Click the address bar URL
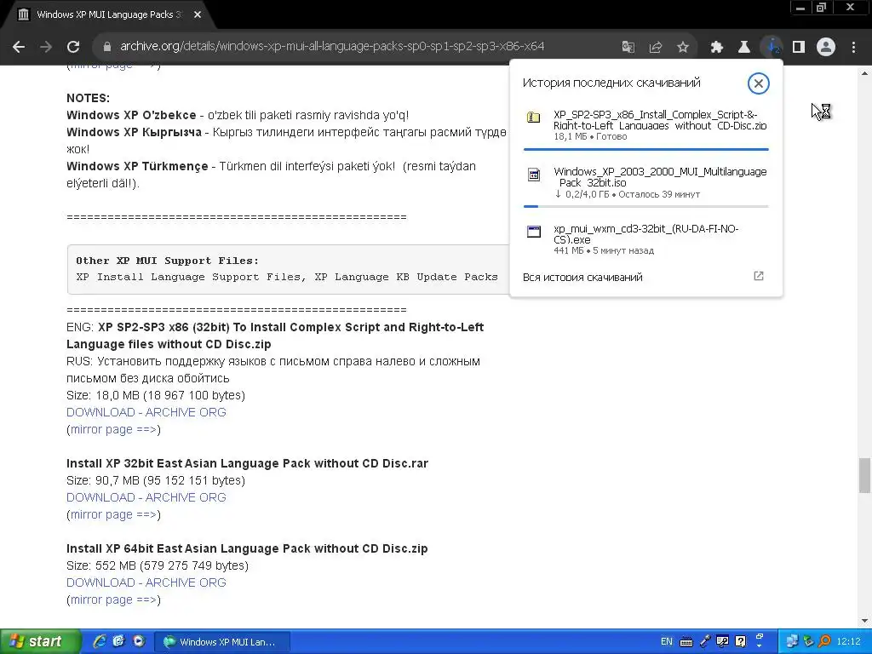872x654 pixels. tap(332, 46)
